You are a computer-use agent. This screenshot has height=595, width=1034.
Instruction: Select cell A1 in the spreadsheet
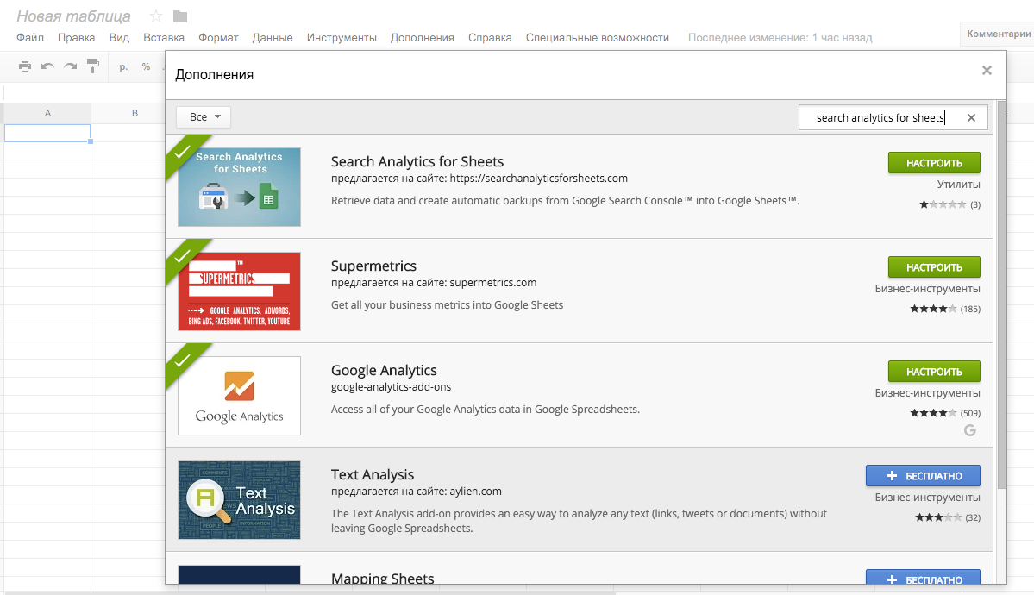(47, 133)
